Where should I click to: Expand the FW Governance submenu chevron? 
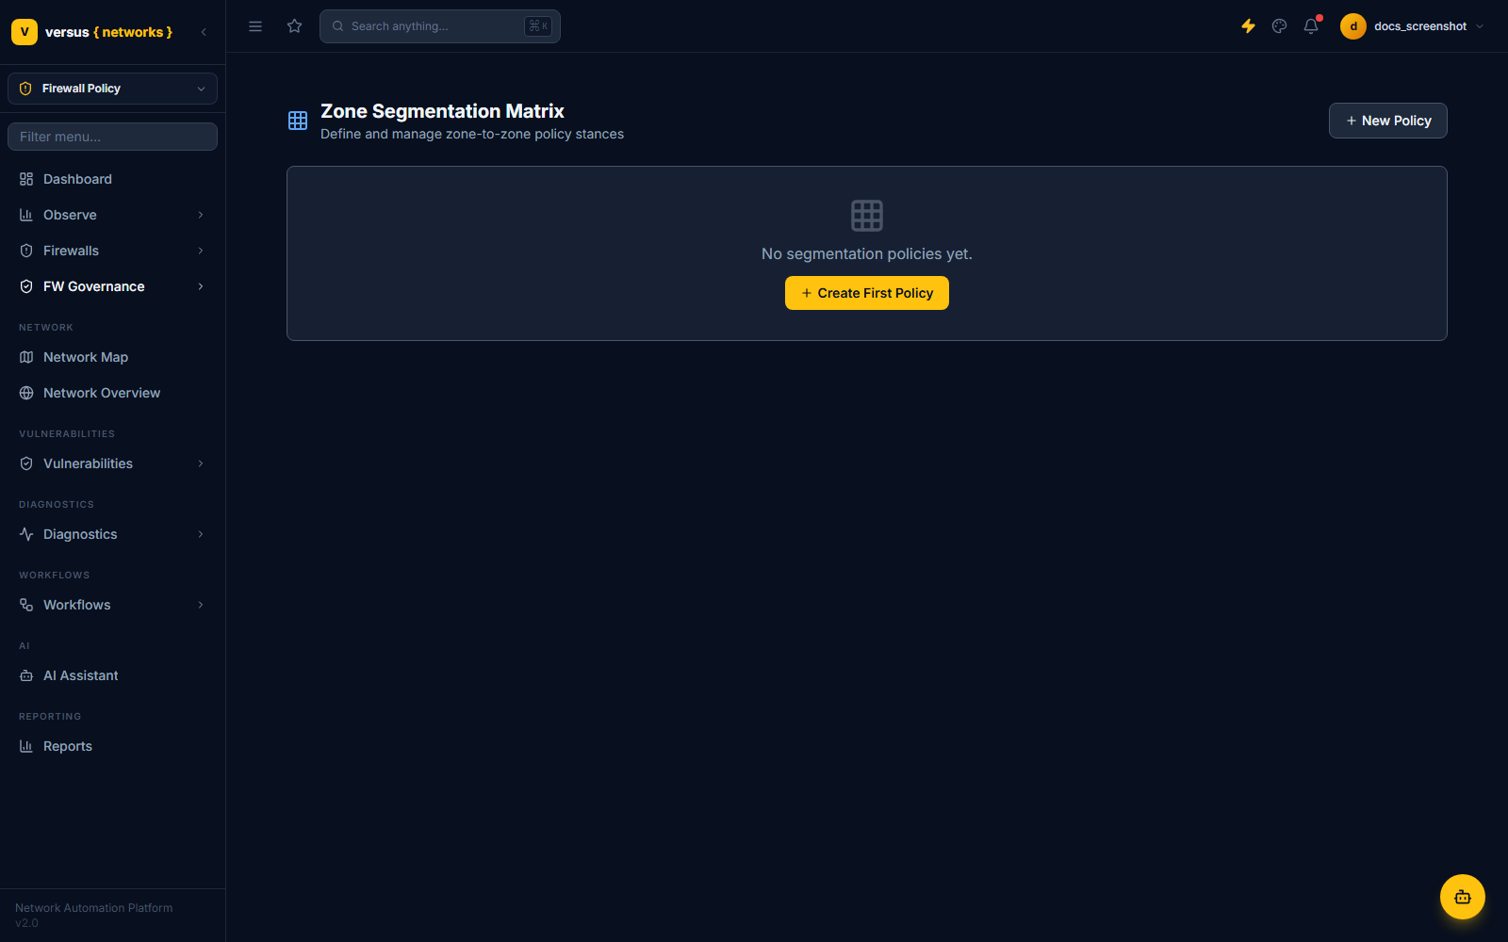[x=201, y=286]
